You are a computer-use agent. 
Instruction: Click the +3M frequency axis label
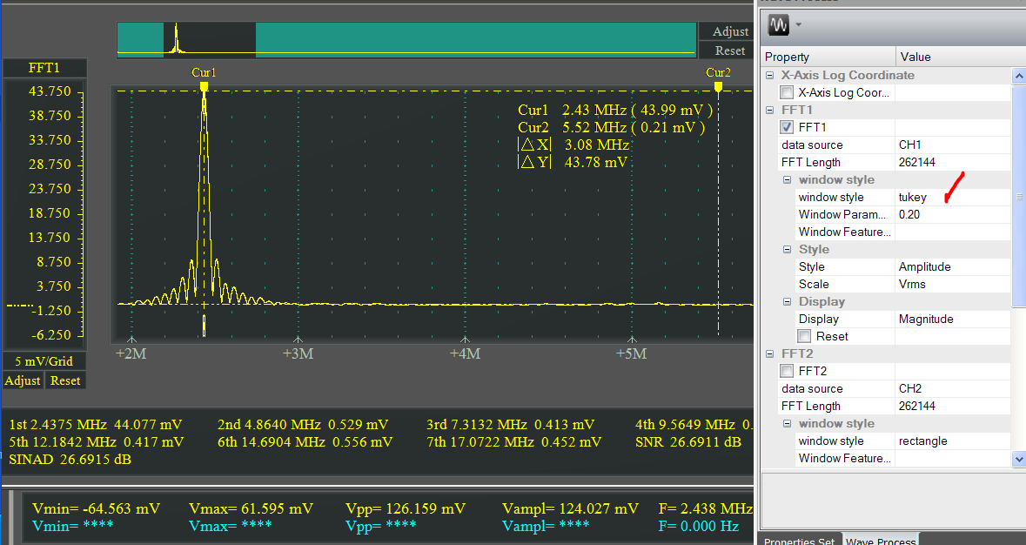coord(298,354)
